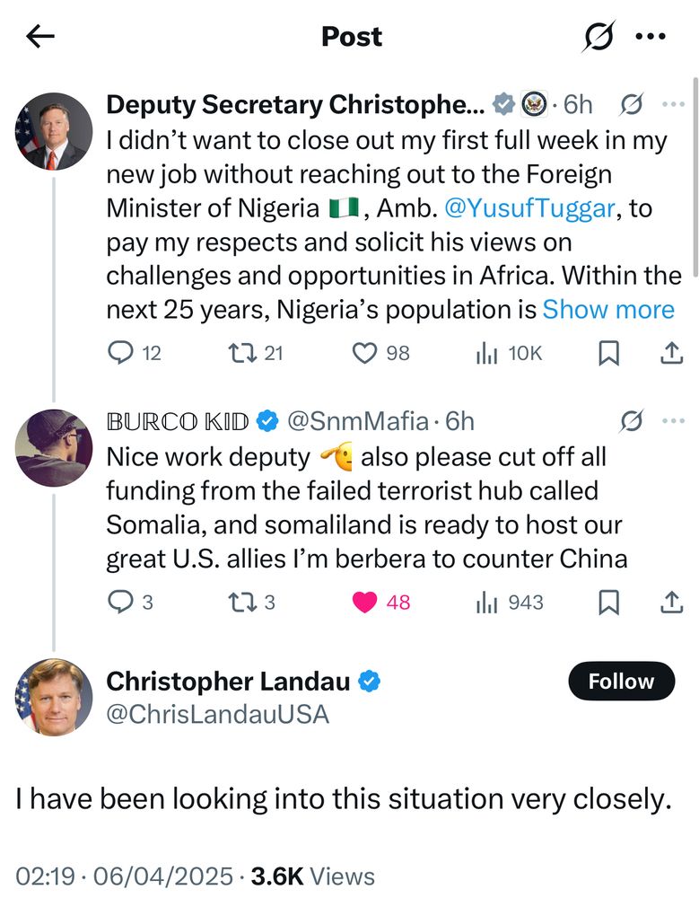Open Grok icon in the header
The image size is (699, 898).
click(599, 37)
